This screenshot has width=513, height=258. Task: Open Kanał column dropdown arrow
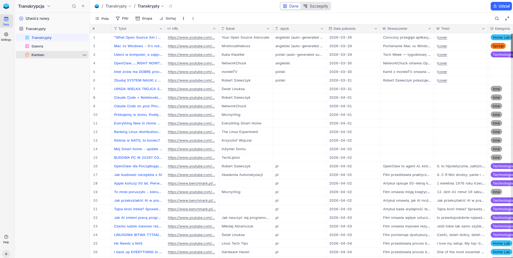pyautogui.click(x=268, y=29)
